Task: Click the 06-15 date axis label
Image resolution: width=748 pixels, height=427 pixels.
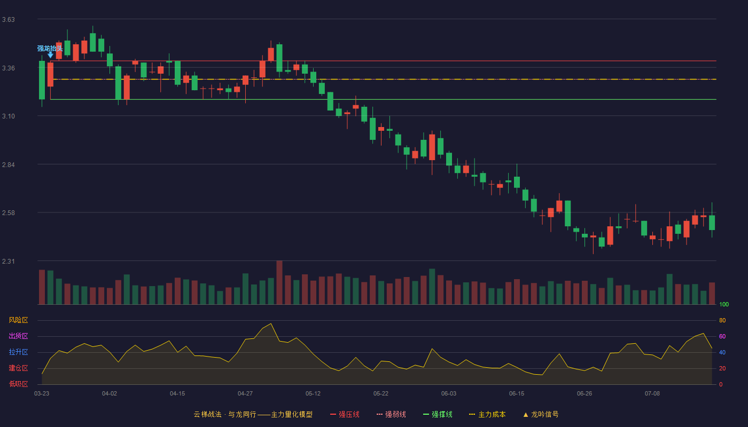Action: click(517, 393)
